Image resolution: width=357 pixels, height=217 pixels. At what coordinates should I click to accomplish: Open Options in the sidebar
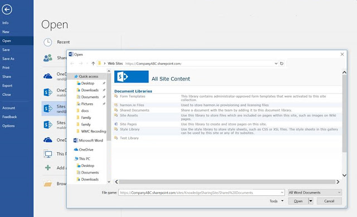(8, 126)
